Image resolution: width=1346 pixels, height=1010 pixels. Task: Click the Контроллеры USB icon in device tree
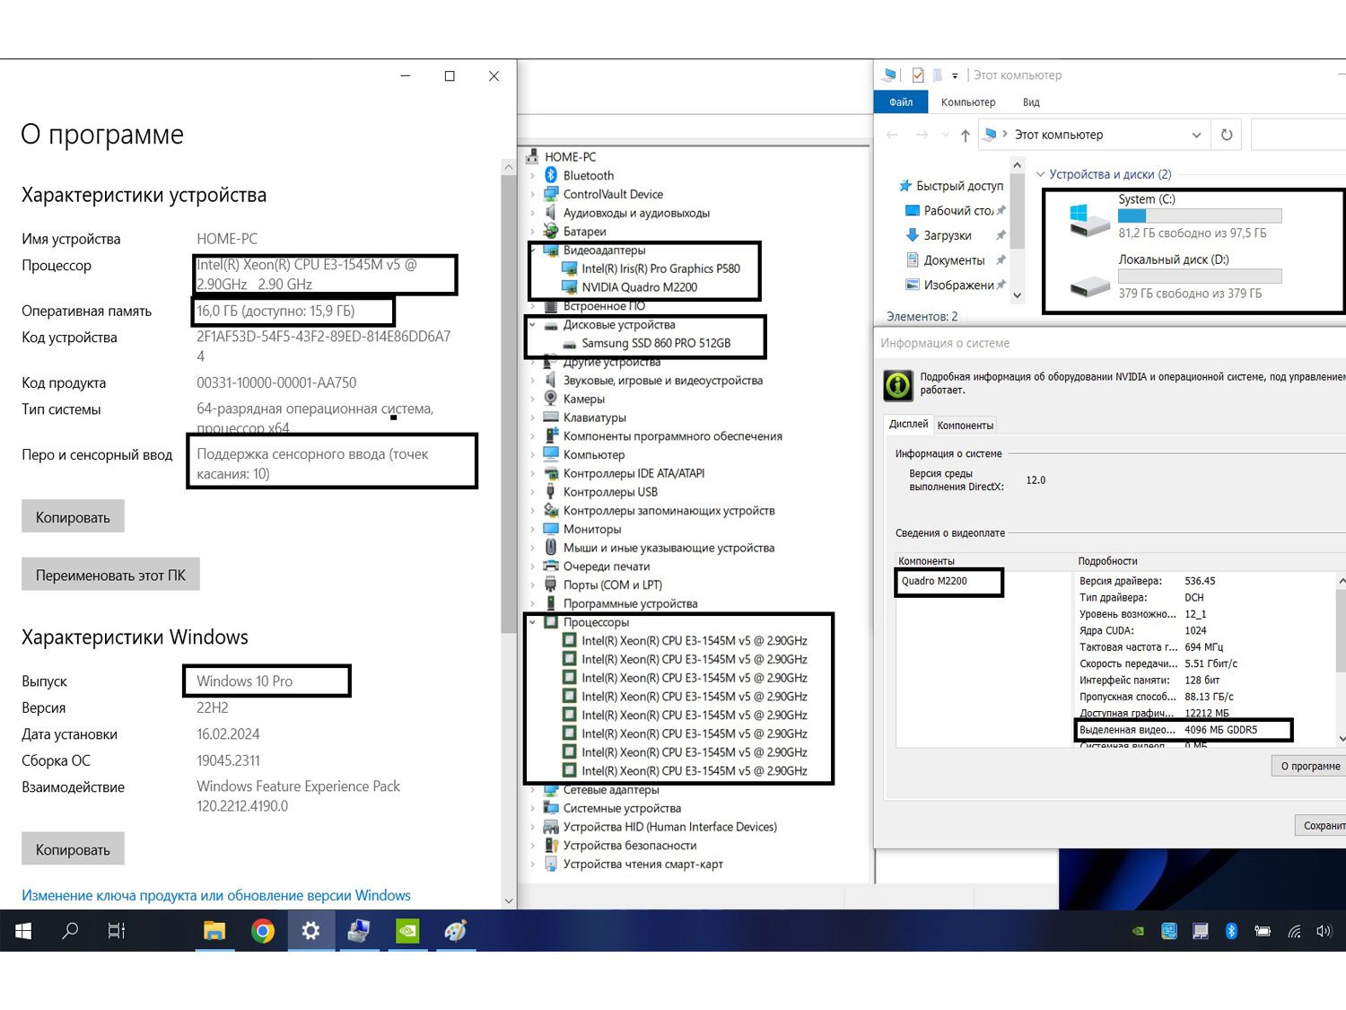(x=551, y=491)
